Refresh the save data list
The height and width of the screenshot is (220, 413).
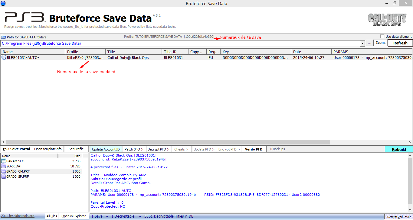coord(400,43)
